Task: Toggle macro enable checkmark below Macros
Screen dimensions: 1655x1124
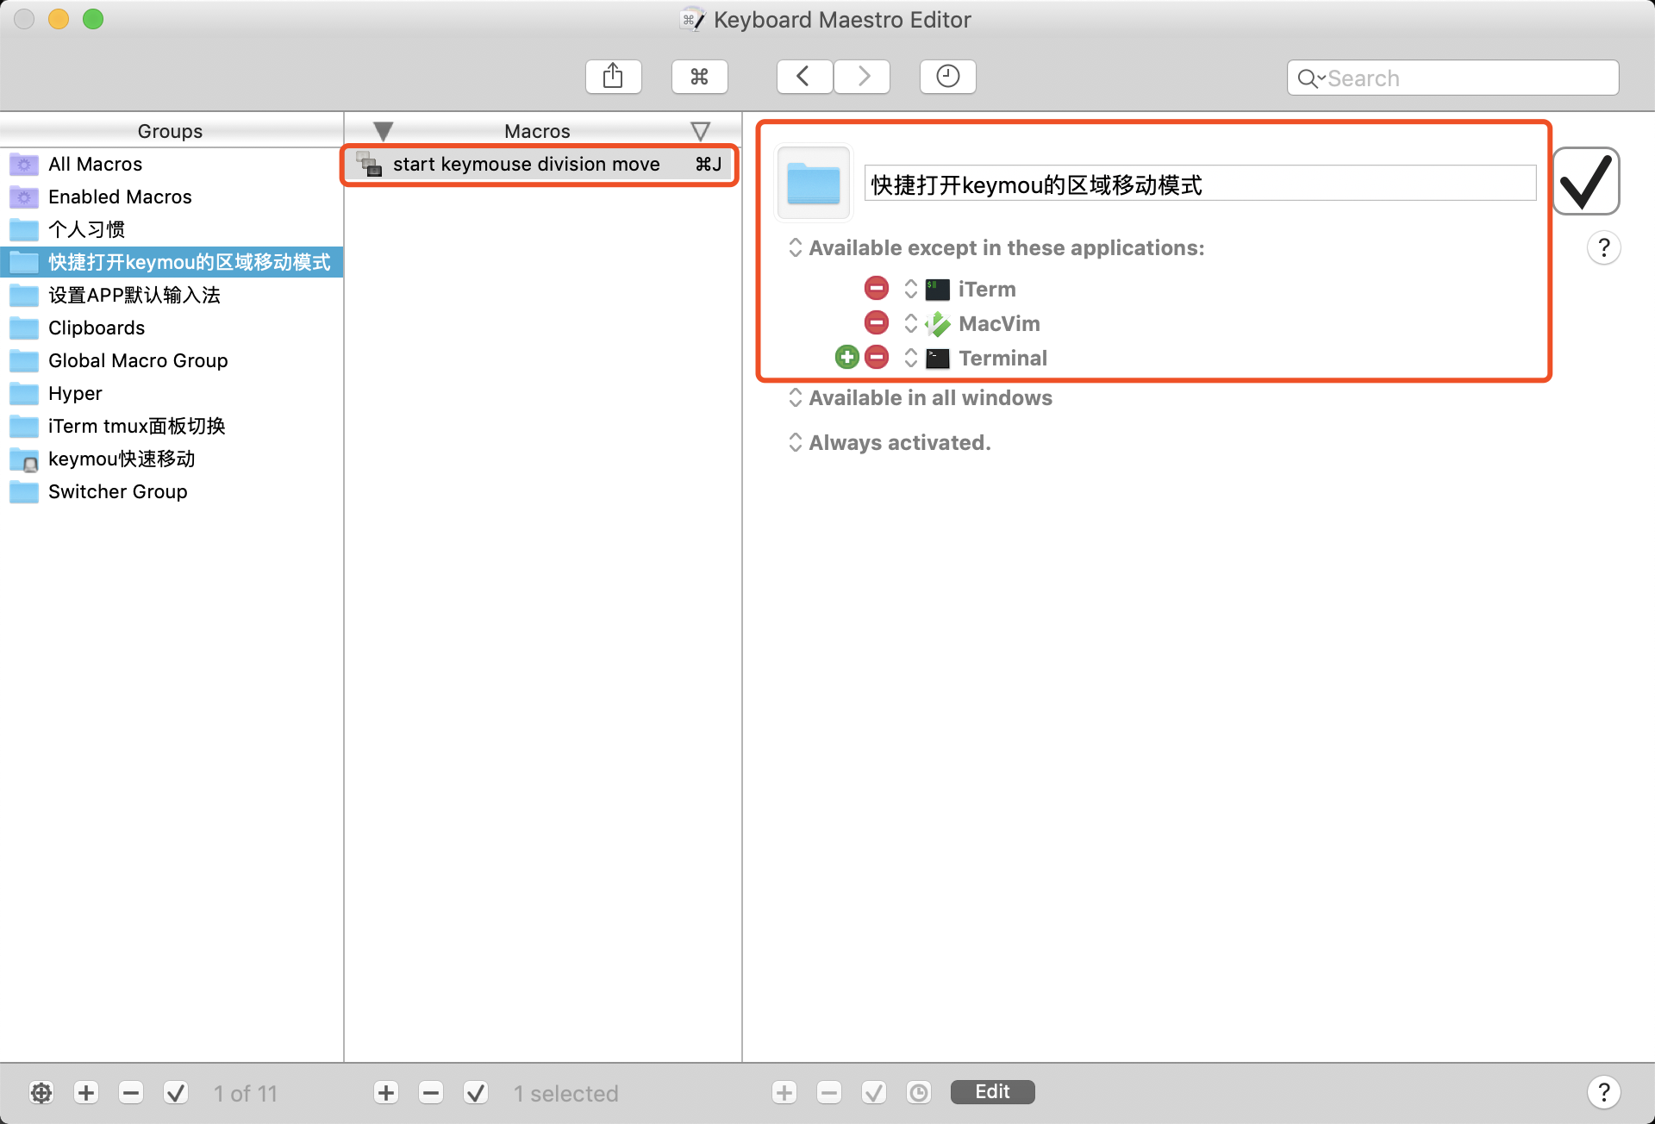Action: (476, 1093)
